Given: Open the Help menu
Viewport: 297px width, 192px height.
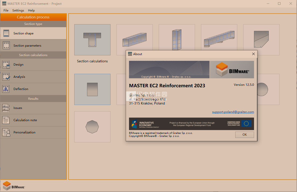Looking at the screenshot, I should (31, 10).
